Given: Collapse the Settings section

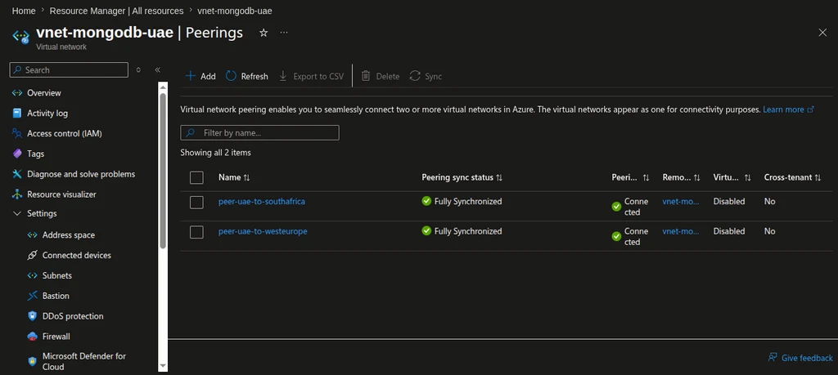Looking at the screenshot, I should click(x=18, y=213).
